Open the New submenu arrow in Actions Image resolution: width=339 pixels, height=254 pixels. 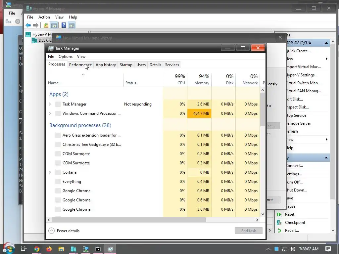pyautogui.click(x=326, y=59)
